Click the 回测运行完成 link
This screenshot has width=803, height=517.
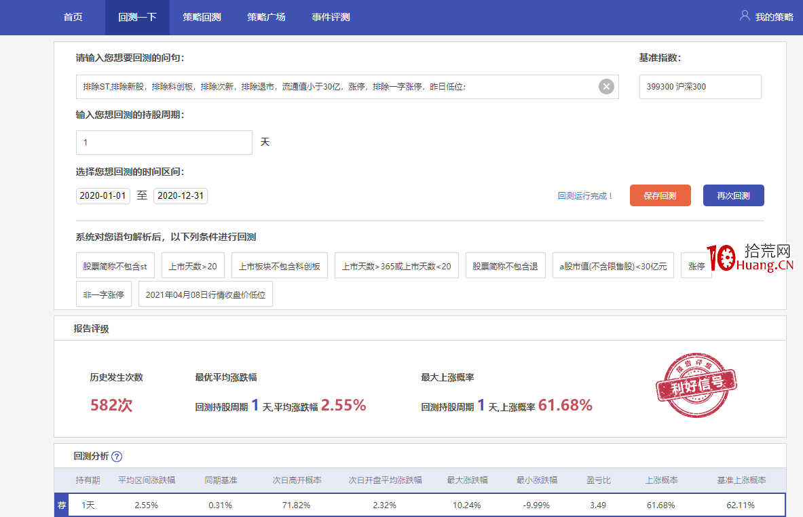click(585, 195)
